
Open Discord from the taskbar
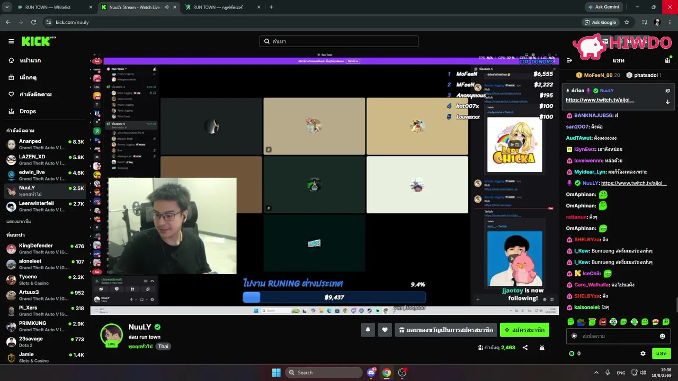(x=371, y=373)
